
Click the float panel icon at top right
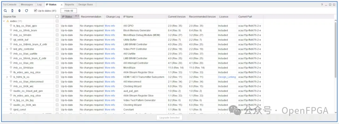(334, 4)
